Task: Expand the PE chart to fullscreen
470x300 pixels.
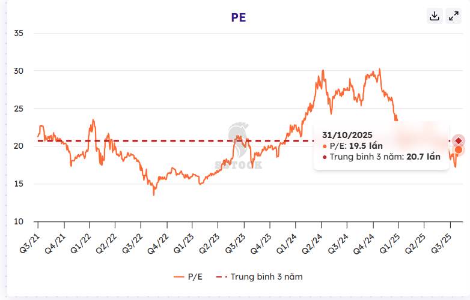Action: point(454,16)
